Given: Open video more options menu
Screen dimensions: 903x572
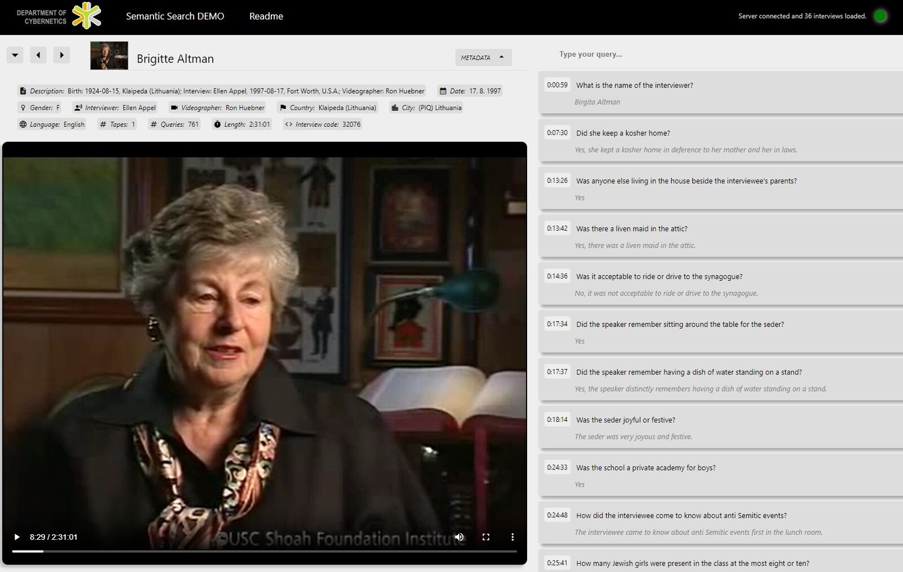Looking at the screenshot, I should [512, 537].
